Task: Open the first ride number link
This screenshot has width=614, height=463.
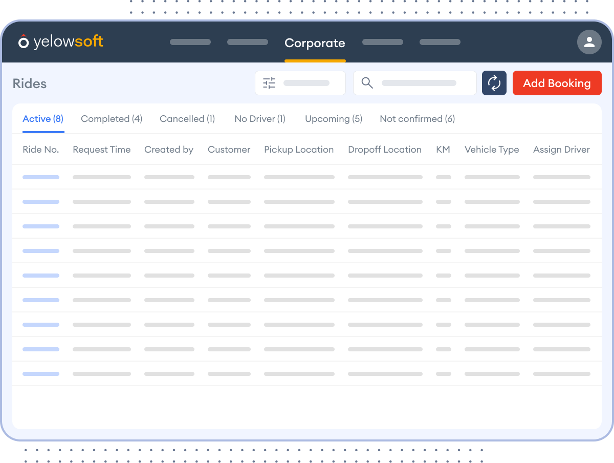Action: click(41, 177)
